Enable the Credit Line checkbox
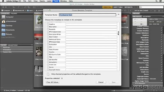Screen dimensions: 164x92 click(x=48, y=65)
